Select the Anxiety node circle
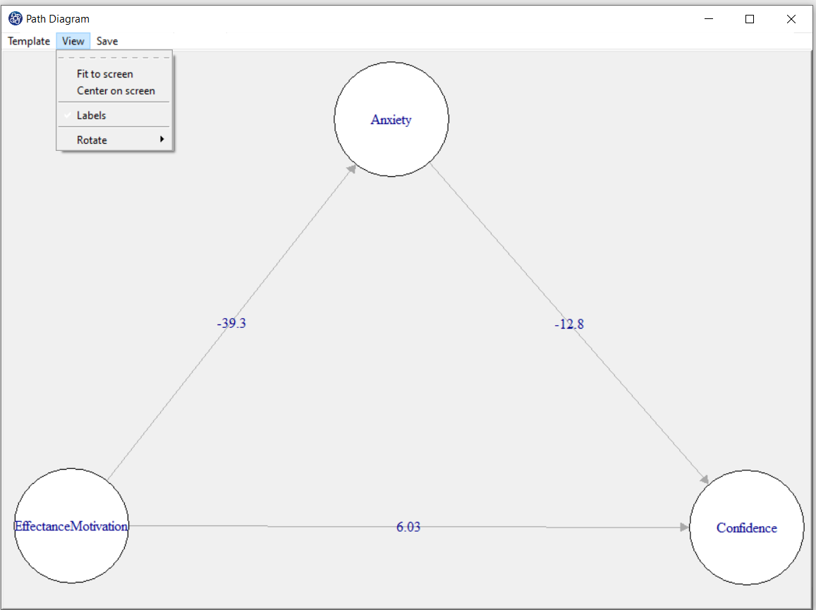 (391, 119)
